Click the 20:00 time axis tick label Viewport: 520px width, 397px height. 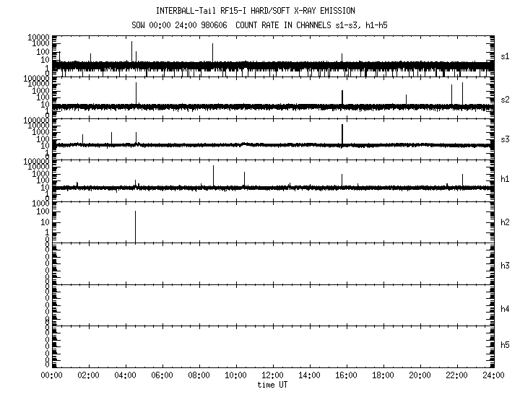point(420,375)
